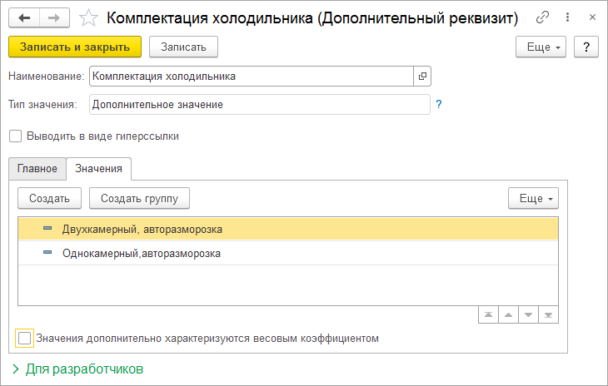Open the Еще dropdown in values list
Image resolution: width=608 pixels, height=386 pixels.
(x=533, y=198)
